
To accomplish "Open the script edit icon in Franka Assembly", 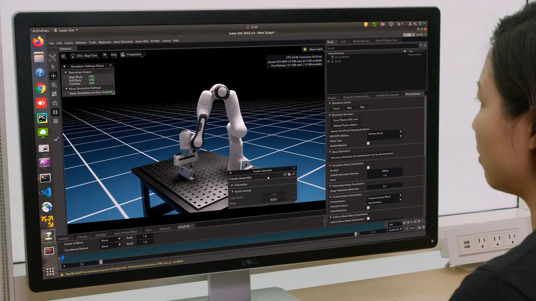I will click(285, 174).
